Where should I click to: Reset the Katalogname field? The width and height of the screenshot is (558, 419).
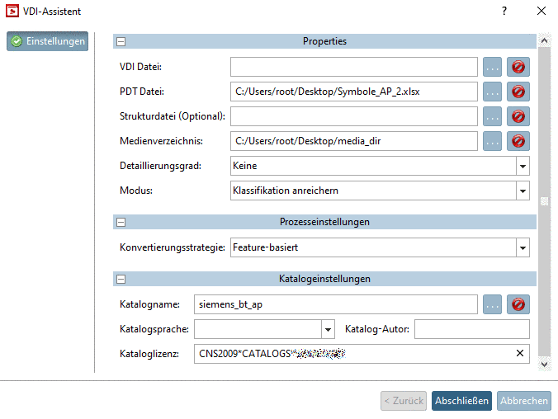(x=518, y=304)
